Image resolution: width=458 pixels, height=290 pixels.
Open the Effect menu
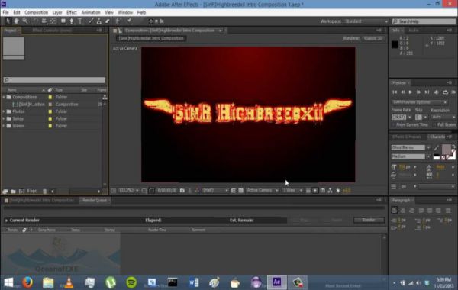[72, 12]
